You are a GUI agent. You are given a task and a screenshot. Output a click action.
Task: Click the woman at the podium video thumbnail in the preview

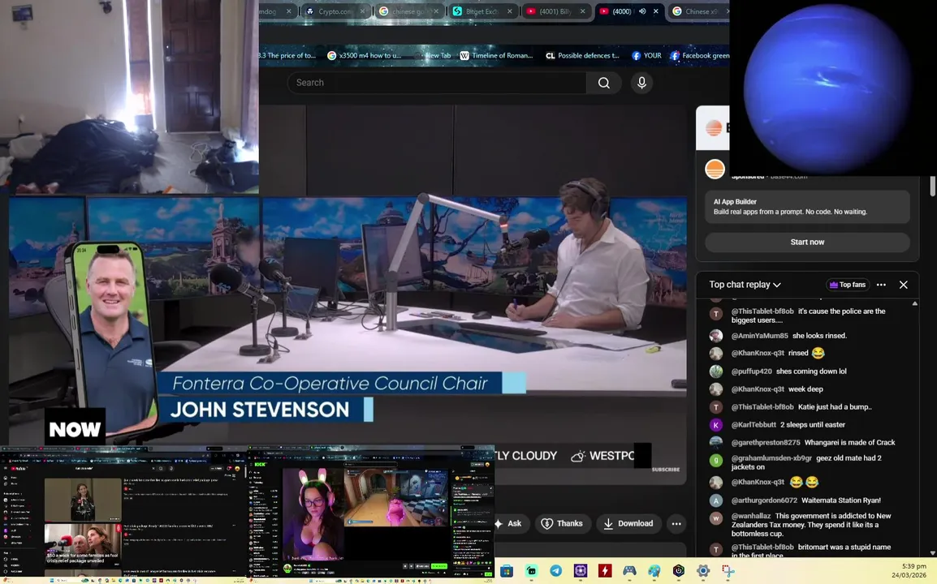[83, 500]
